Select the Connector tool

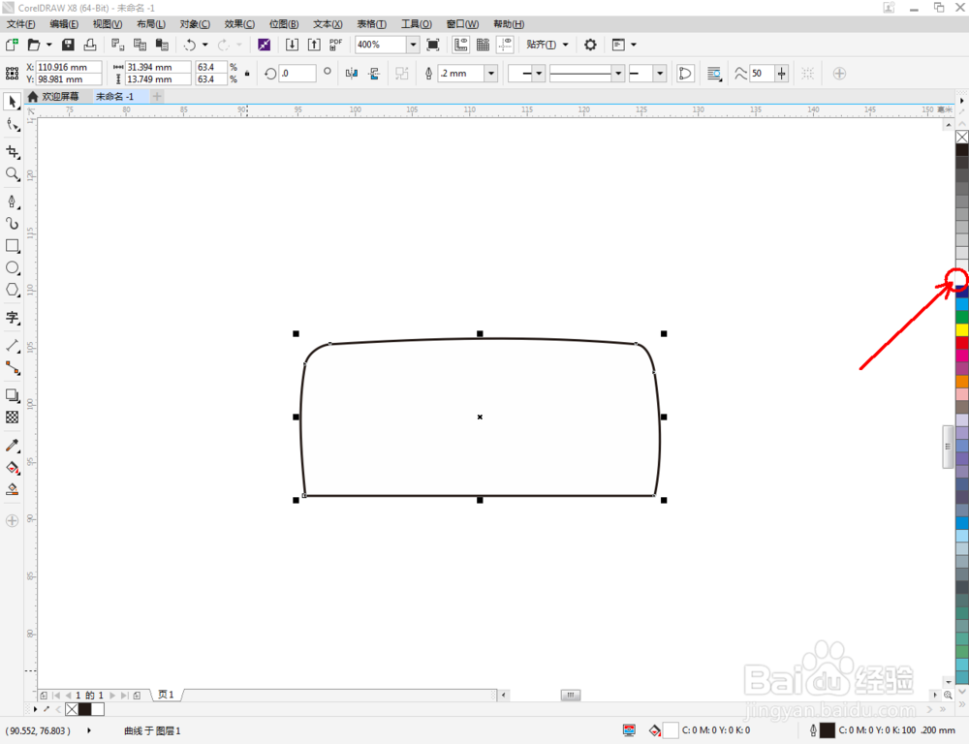point(13,368)
